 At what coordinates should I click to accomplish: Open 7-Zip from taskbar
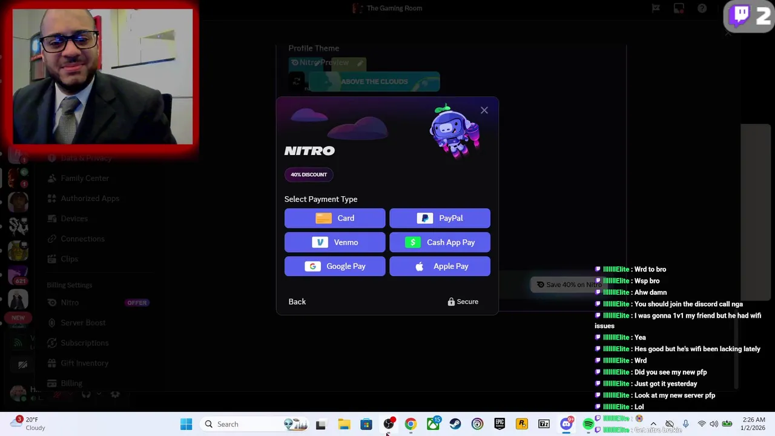[544, 424]
